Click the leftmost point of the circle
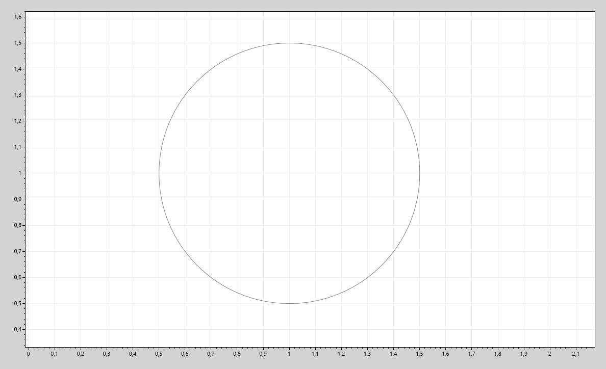The image size is (606, 369). tap(159, 173)
